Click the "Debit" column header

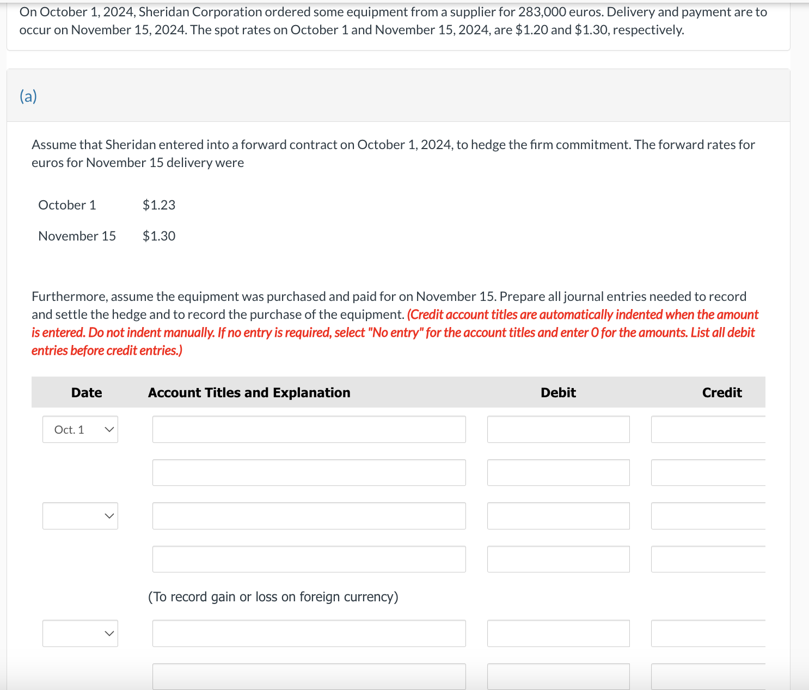tap(558, 392)
